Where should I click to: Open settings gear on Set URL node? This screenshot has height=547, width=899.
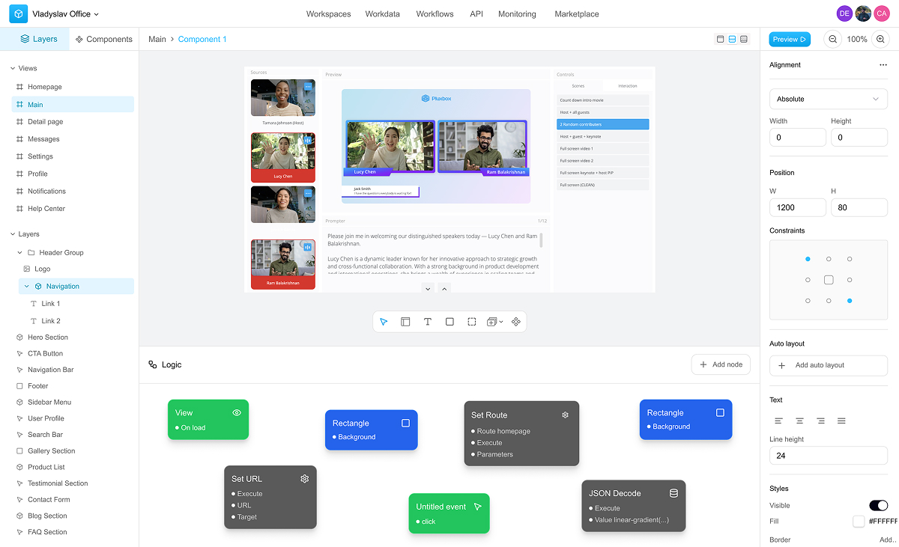[x=304, y=479]
